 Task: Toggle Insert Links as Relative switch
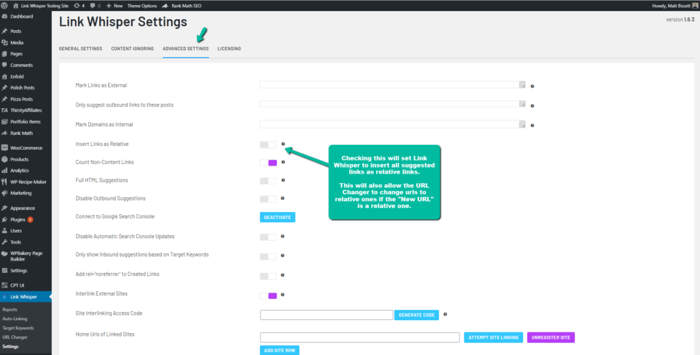[x=268, y=145]
